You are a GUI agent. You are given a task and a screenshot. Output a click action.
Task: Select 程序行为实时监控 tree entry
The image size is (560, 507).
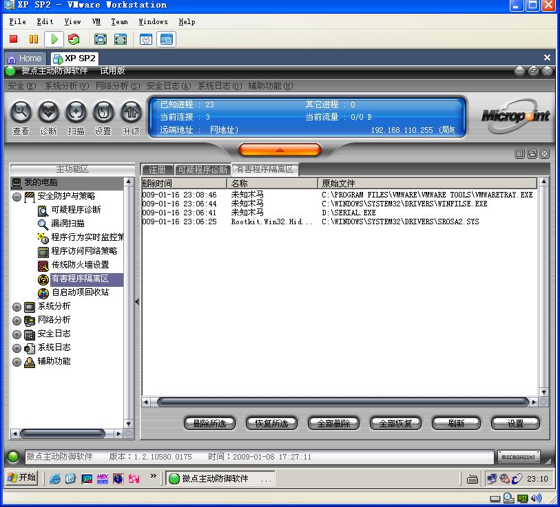click(87, 237)
